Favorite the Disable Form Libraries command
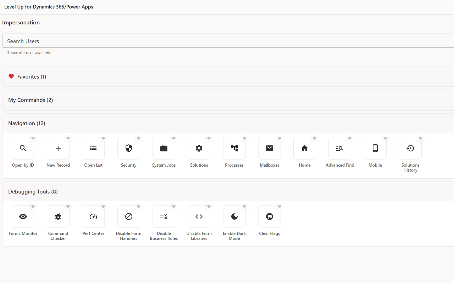 point(209,207)
